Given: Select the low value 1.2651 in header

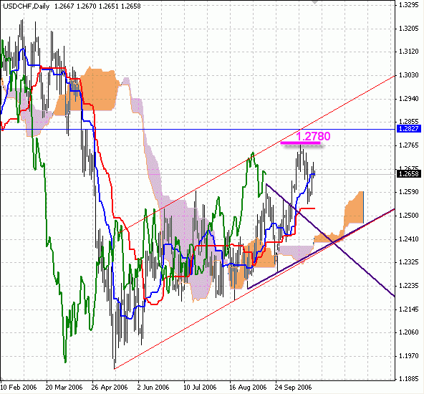Looking at the screenshot, I should (x=109, y=6).
